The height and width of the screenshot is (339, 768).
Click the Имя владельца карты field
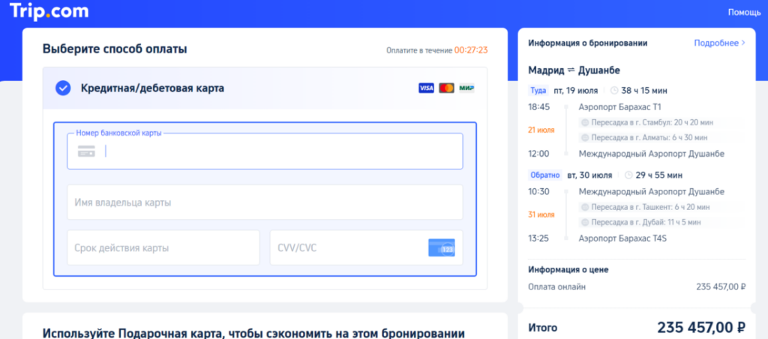tap(265, 202)
